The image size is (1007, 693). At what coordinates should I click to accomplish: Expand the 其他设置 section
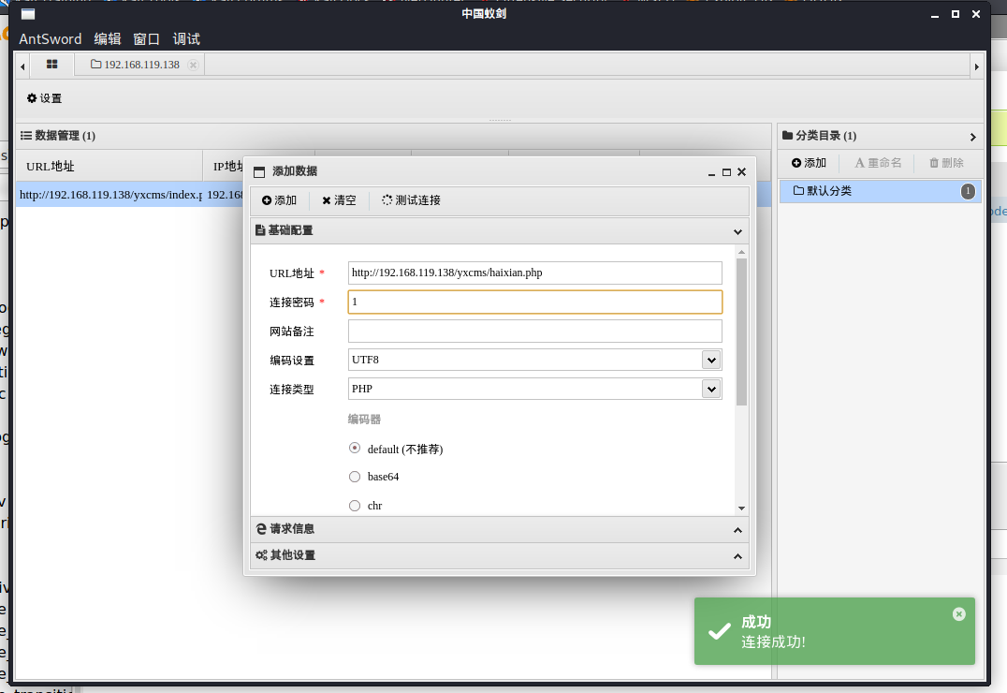coord(500,555)
